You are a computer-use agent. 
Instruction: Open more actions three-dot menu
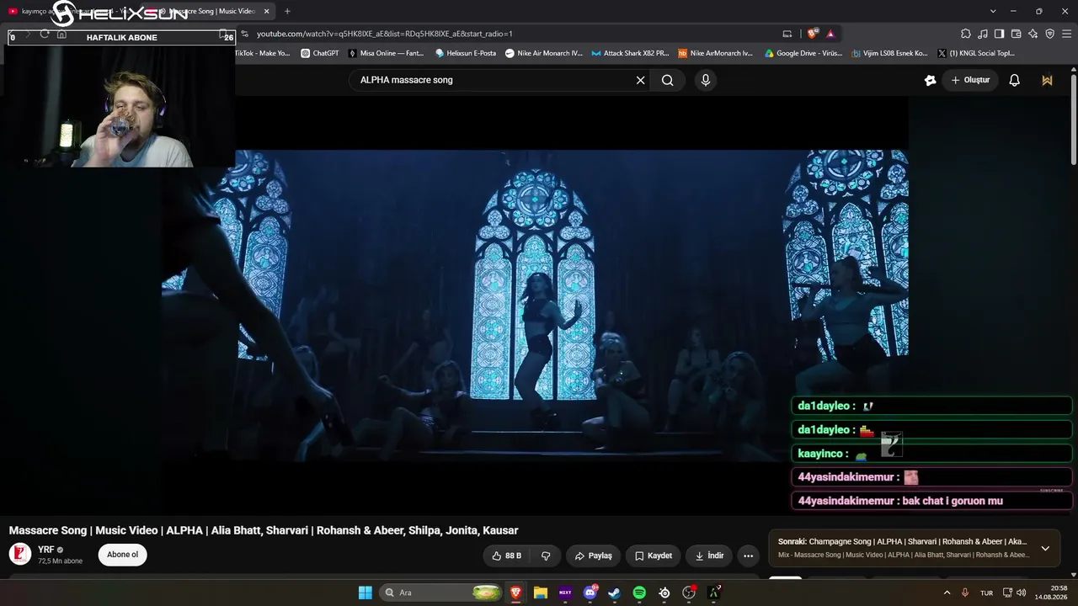pyautogui.click(x=748, y=555)
